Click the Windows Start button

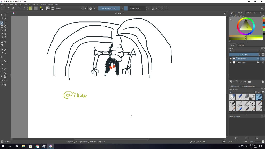point(3,146)
